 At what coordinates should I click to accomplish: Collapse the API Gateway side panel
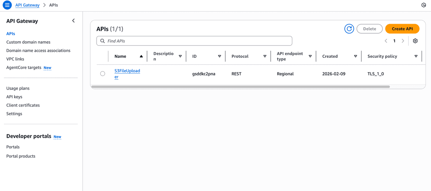point(73,21)
